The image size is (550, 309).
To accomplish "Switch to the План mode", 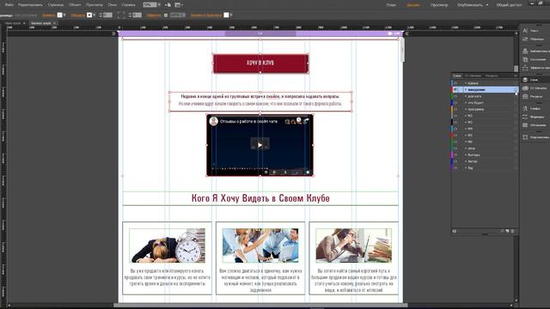I will pyautogui.click(x=391, y=5).
